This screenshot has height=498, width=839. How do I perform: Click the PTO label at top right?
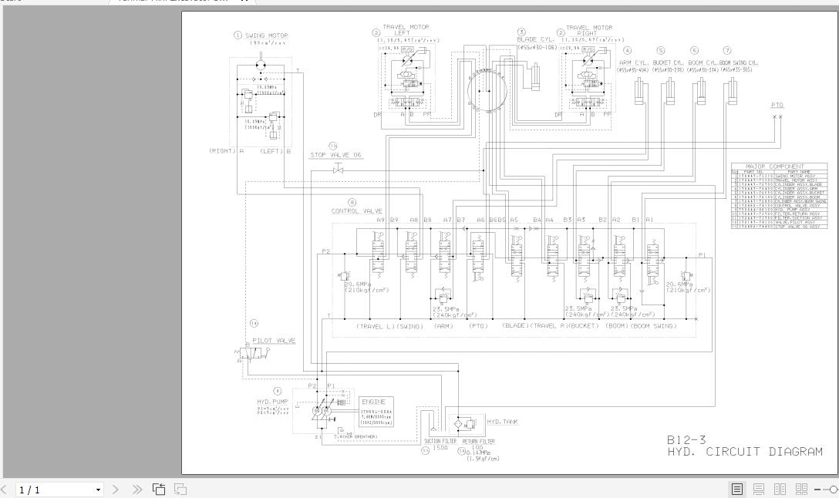(x=777, y=105)
